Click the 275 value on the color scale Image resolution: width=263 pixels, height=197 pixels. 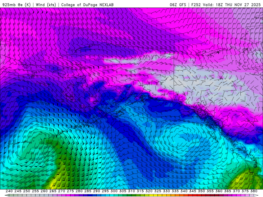[70, 191]
